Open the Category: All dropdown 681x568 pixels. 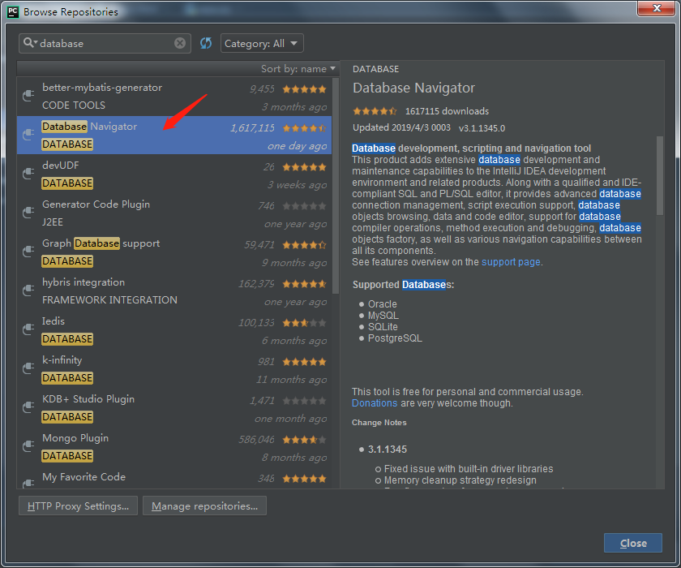(x=262, y=43)
